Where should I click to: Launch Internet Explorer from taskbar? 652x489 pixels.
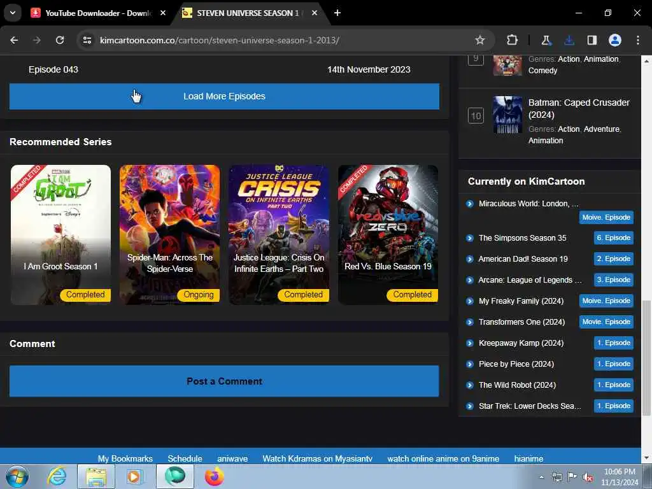57,476
